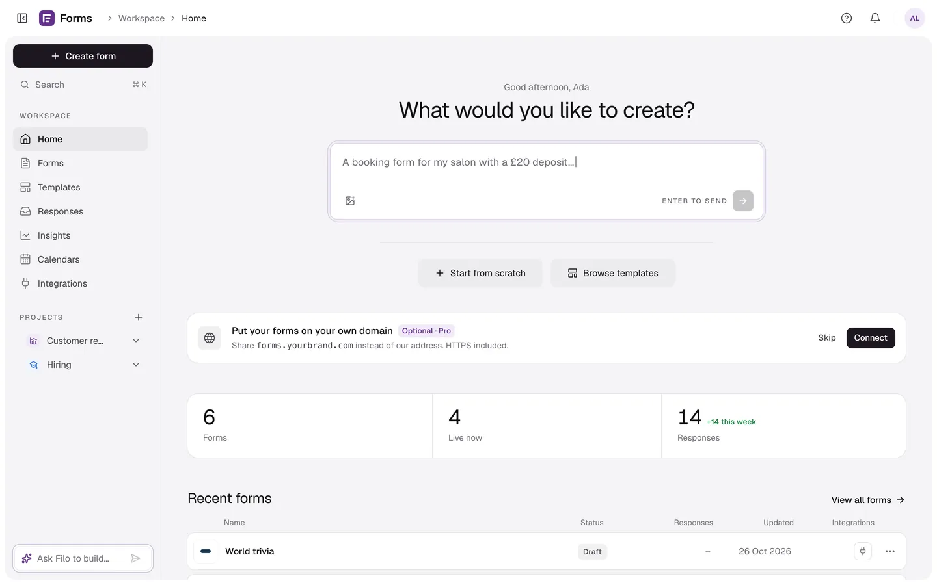Open Forms in sidebar
This screenshot has width=937, height=585.
point(80,163)
